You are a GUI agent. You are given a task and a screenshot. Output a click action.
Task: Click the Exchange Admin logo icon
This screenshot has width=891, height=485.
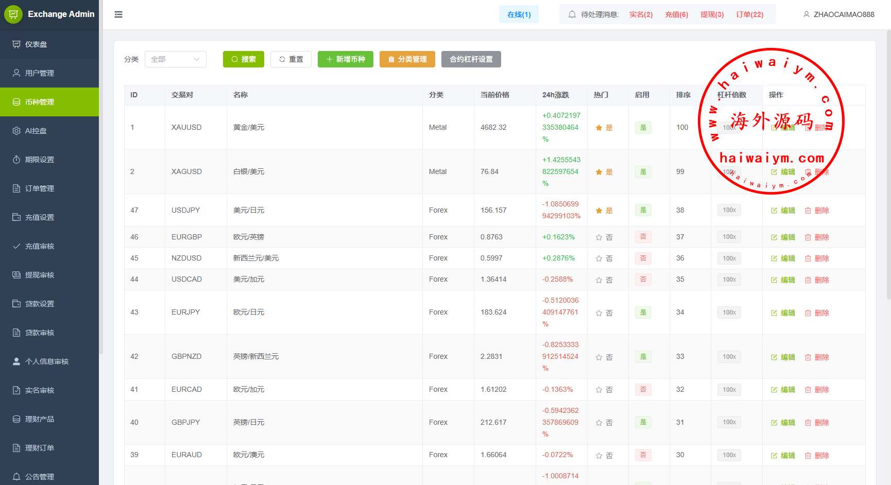click(13, 14)
